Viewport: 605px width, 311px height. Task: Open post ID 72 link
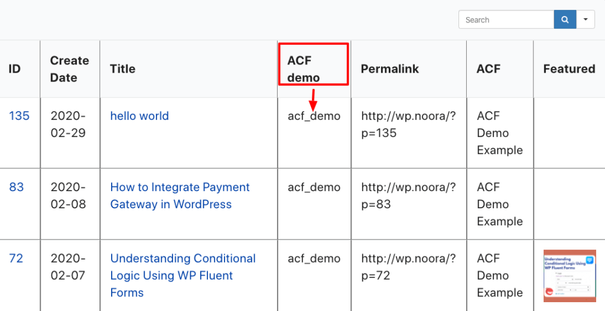tap(17, 258)
